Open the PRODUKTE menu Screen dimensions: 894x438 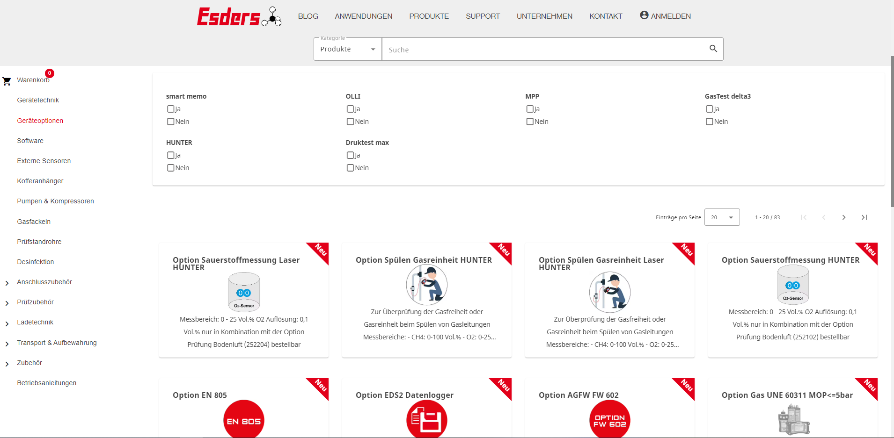pos(429,16)
